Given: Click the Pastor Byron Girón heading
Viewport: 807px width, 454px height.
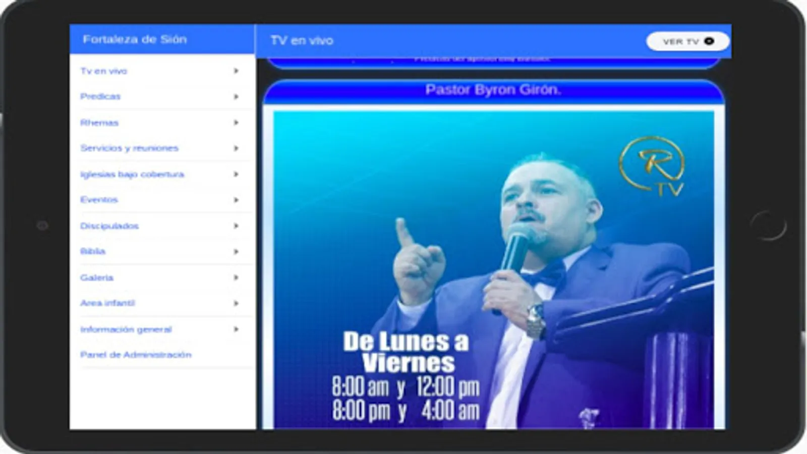Looking at the screenshot, I should 493,90.
